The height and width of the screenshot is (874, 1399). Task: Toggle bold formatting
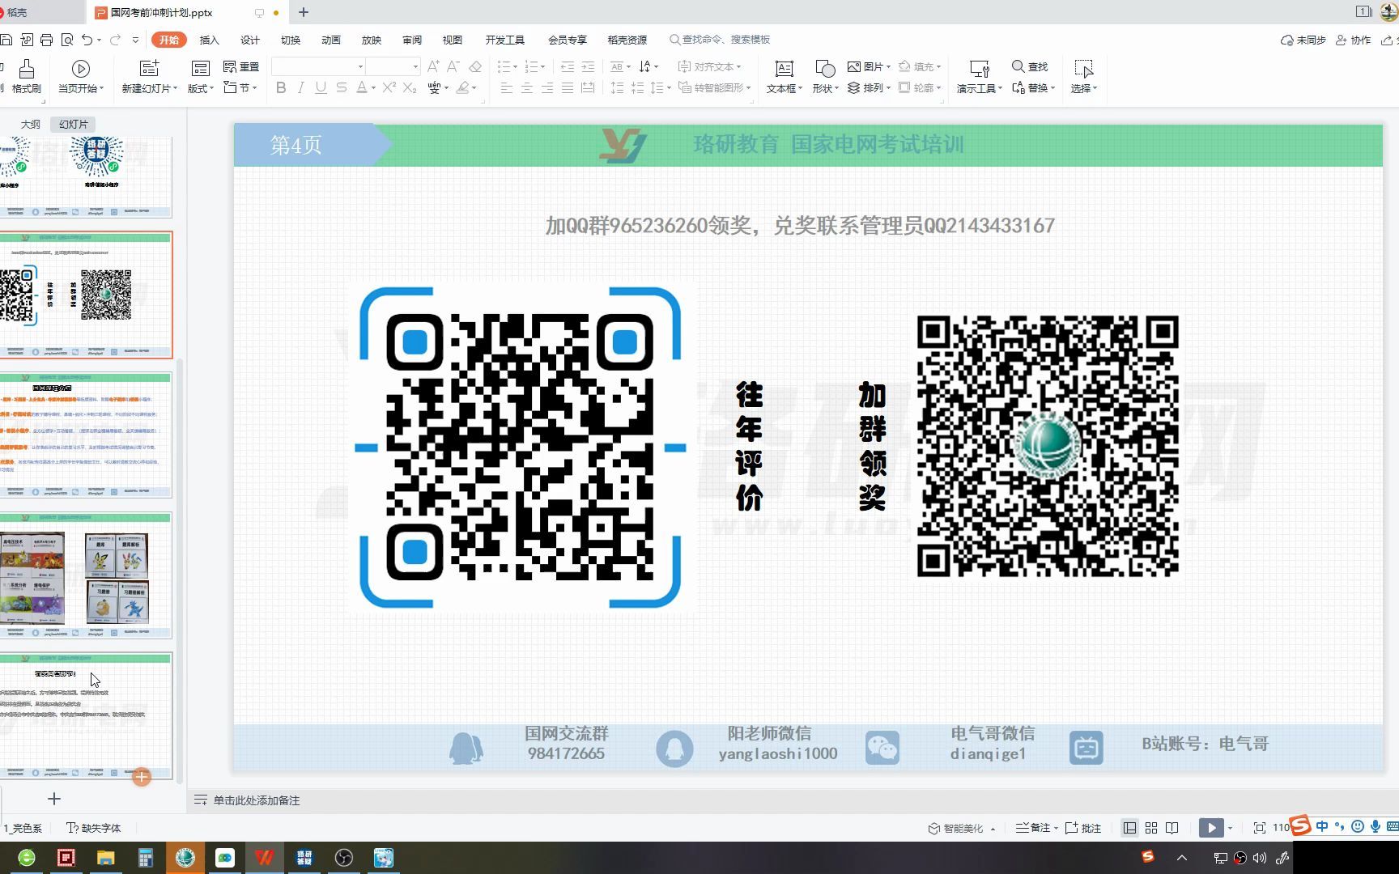[x=281, y=87]
